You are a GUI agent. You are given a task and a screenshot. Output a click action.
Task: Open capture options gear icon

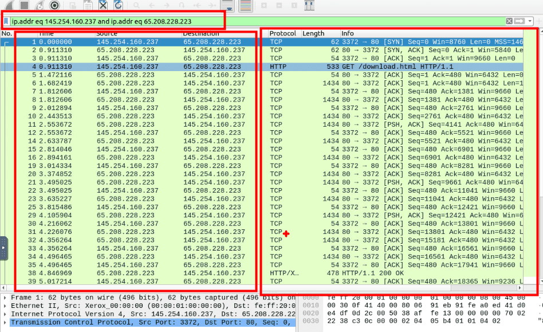click(x=54, y=5)
